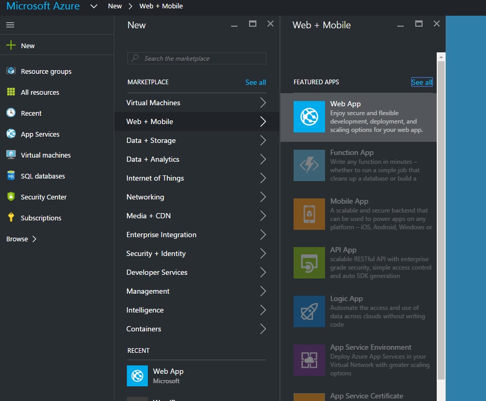Image resolution: width=486 pixels, height=401 pixels.
Task: Click the recent Web App icon
Action: 137,376
